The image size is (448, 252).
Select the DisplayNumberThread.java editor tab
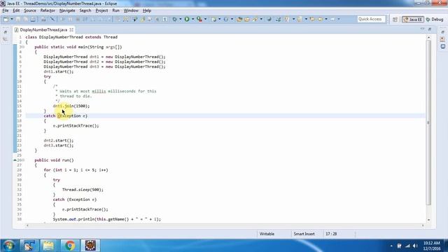(43, 29)
